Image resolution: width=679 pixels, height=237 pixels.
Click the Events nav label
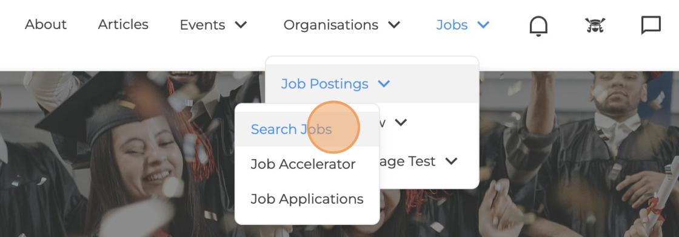click(x=202, y=25)
